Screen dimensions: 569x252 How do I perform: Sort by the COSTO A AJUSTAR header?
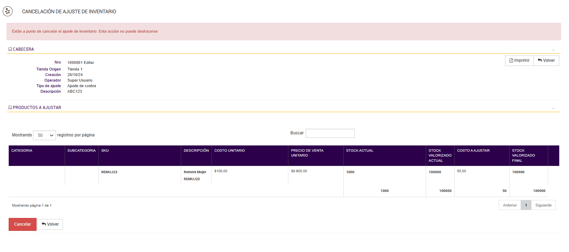482,156
